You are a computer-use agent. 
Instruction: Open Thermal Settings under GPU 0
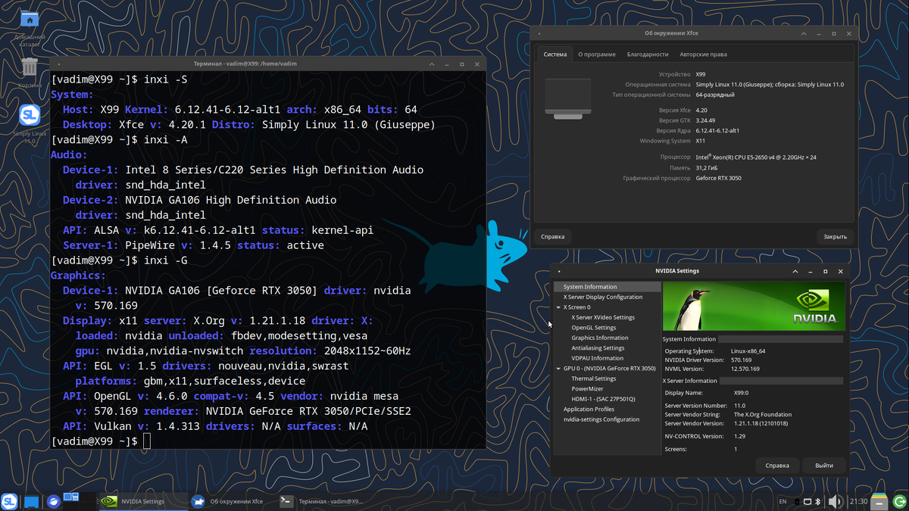click(594, 379)
